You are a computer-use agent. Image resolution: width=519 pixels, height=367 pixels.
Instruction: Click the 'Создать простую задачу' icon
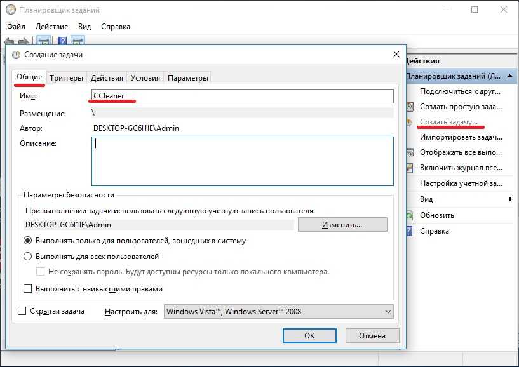[x=410, y=106]
